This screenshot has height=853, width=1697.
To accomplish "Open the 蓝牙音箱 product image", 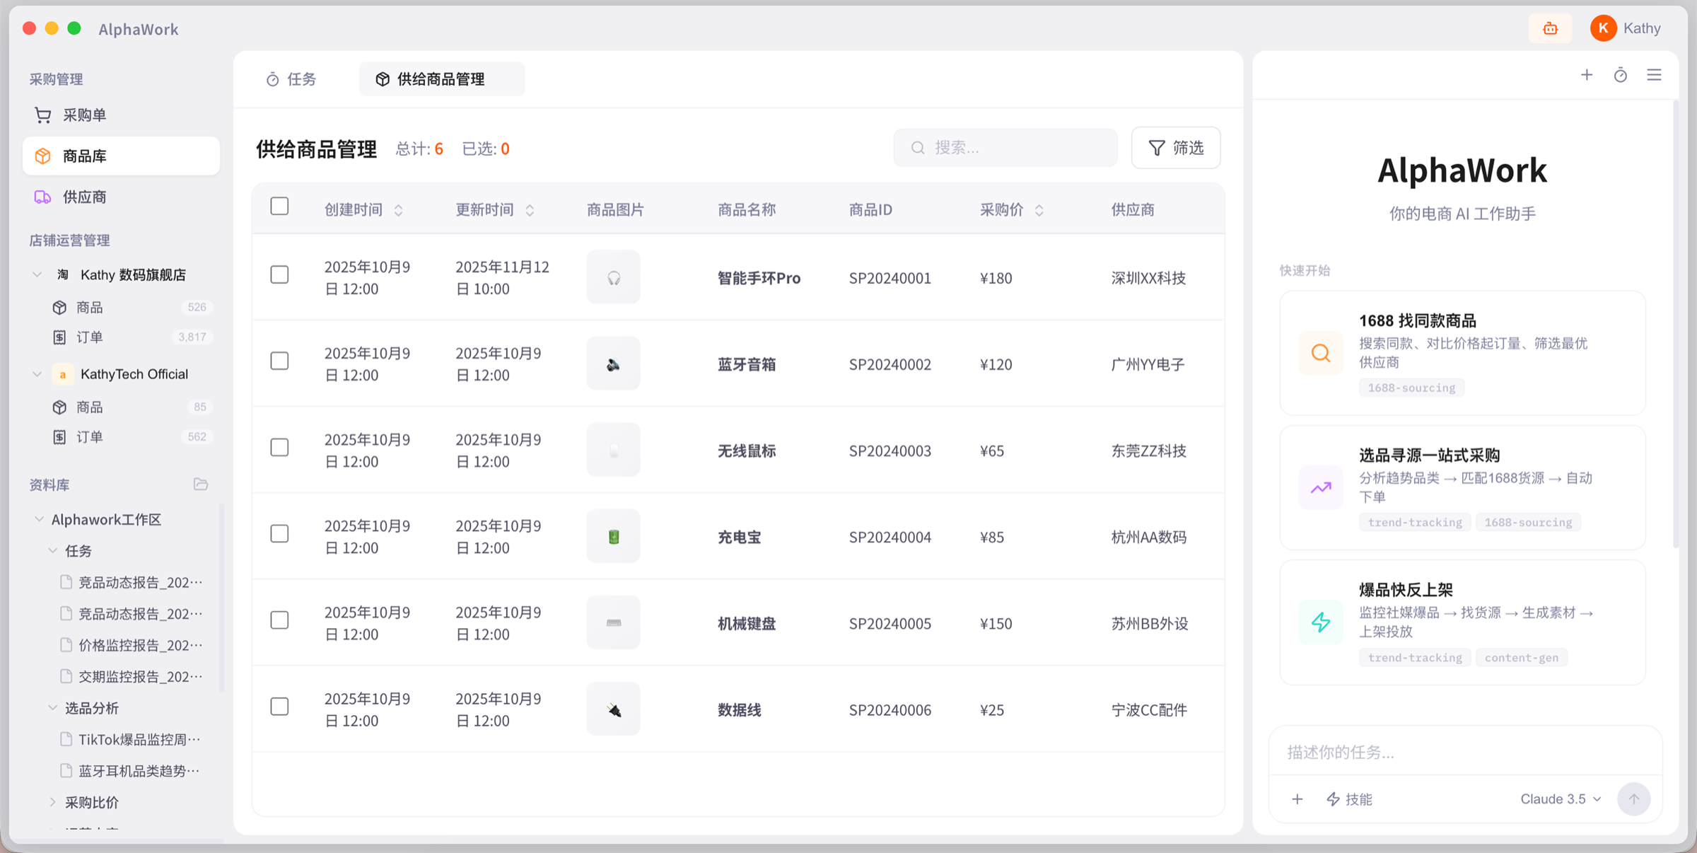I will coord(613,364).
